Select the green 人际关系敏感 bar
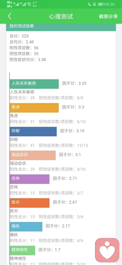 coord(34,84)
